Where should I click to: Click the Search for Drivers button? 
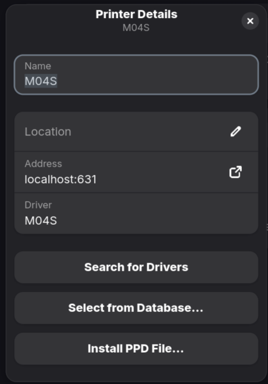click(136, 267)
